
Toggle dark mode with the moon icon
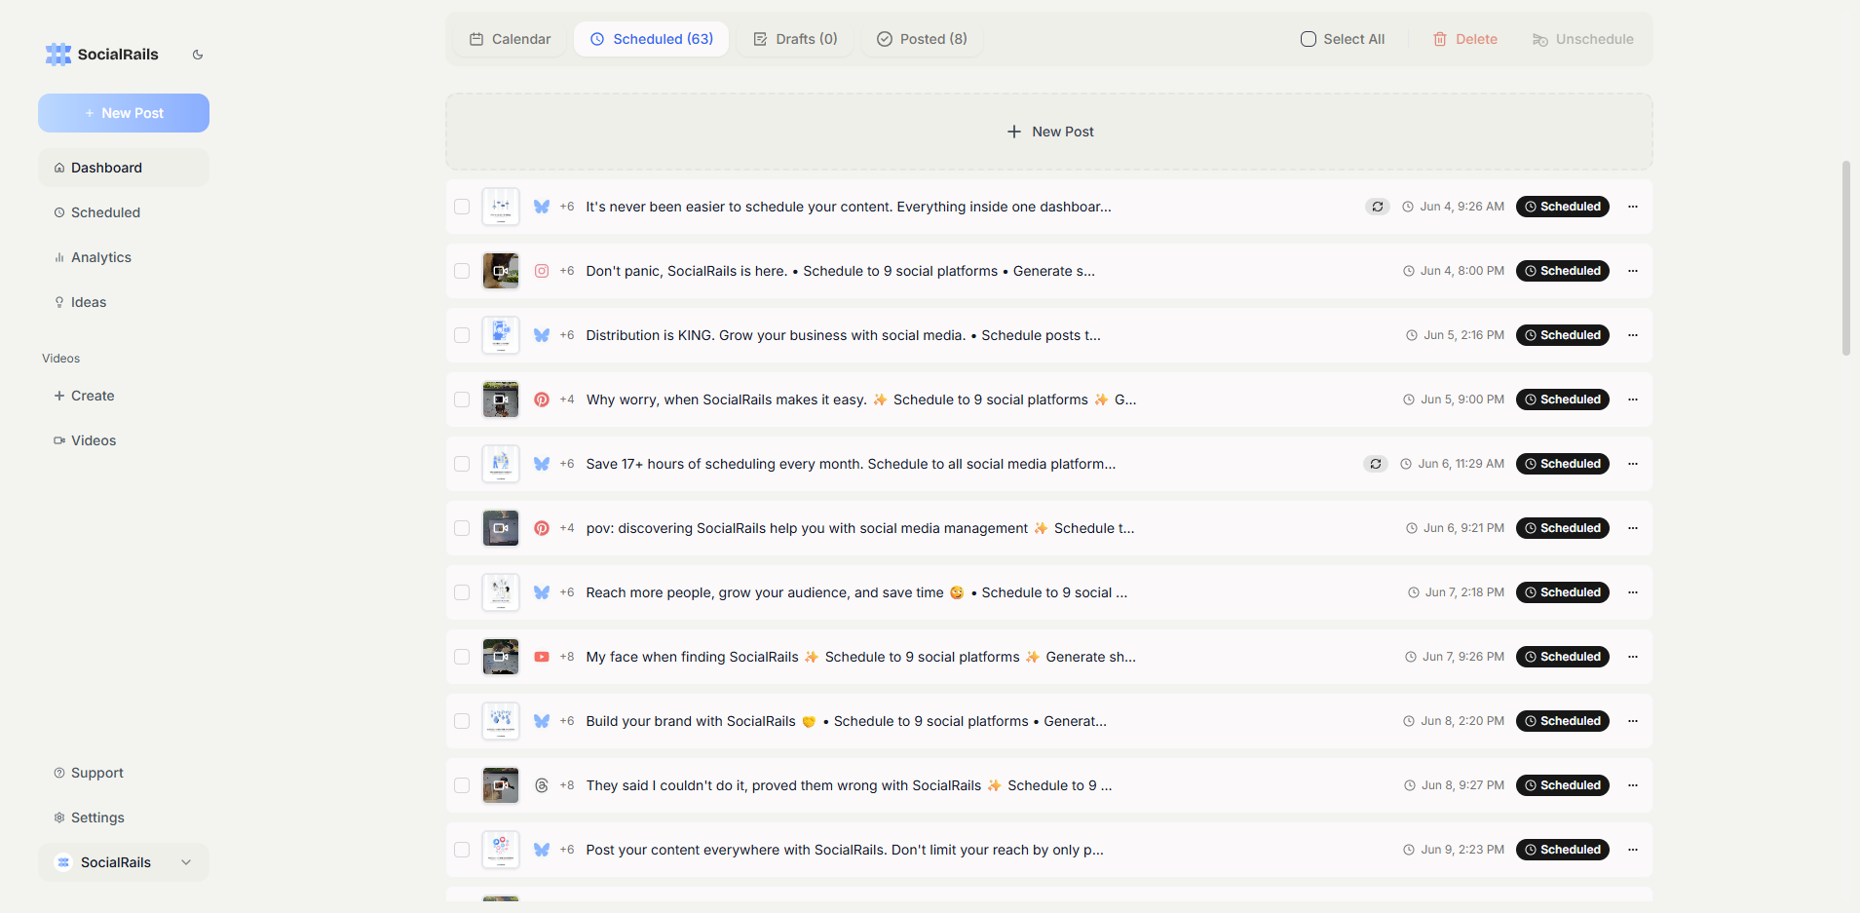coord(198,55)
